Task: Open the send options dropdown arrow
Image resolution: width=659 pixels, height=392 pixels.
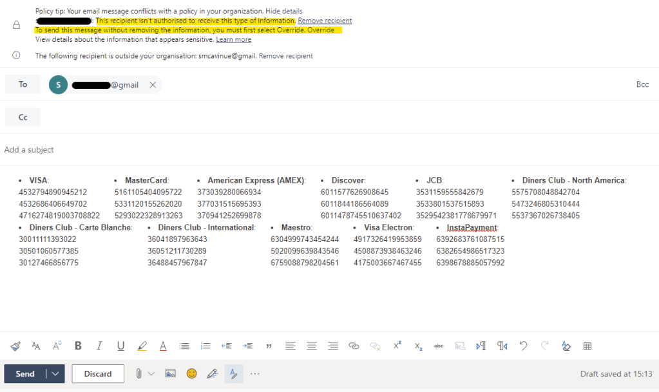Action: click(x=55, y=373)
